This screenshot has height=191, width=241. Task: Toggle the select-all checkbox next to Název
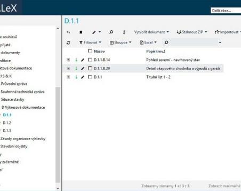[90, 51]
